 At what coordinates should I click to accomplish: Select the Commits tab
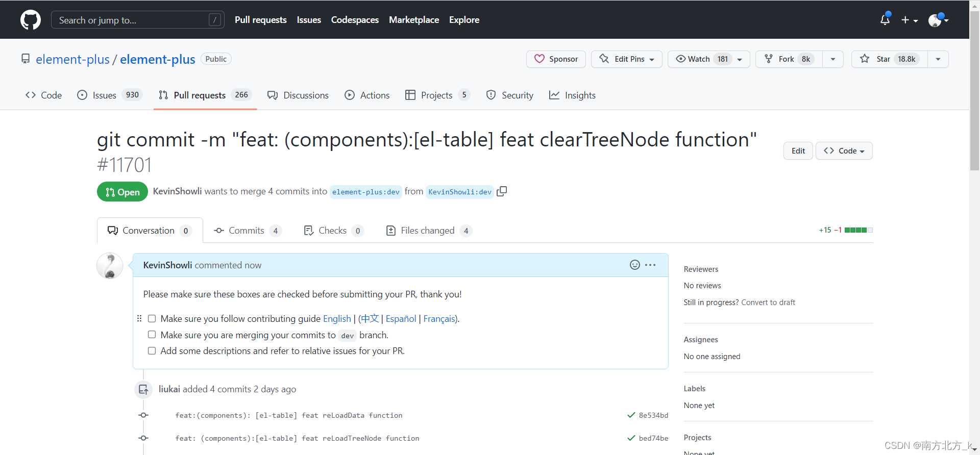[248, 231]
